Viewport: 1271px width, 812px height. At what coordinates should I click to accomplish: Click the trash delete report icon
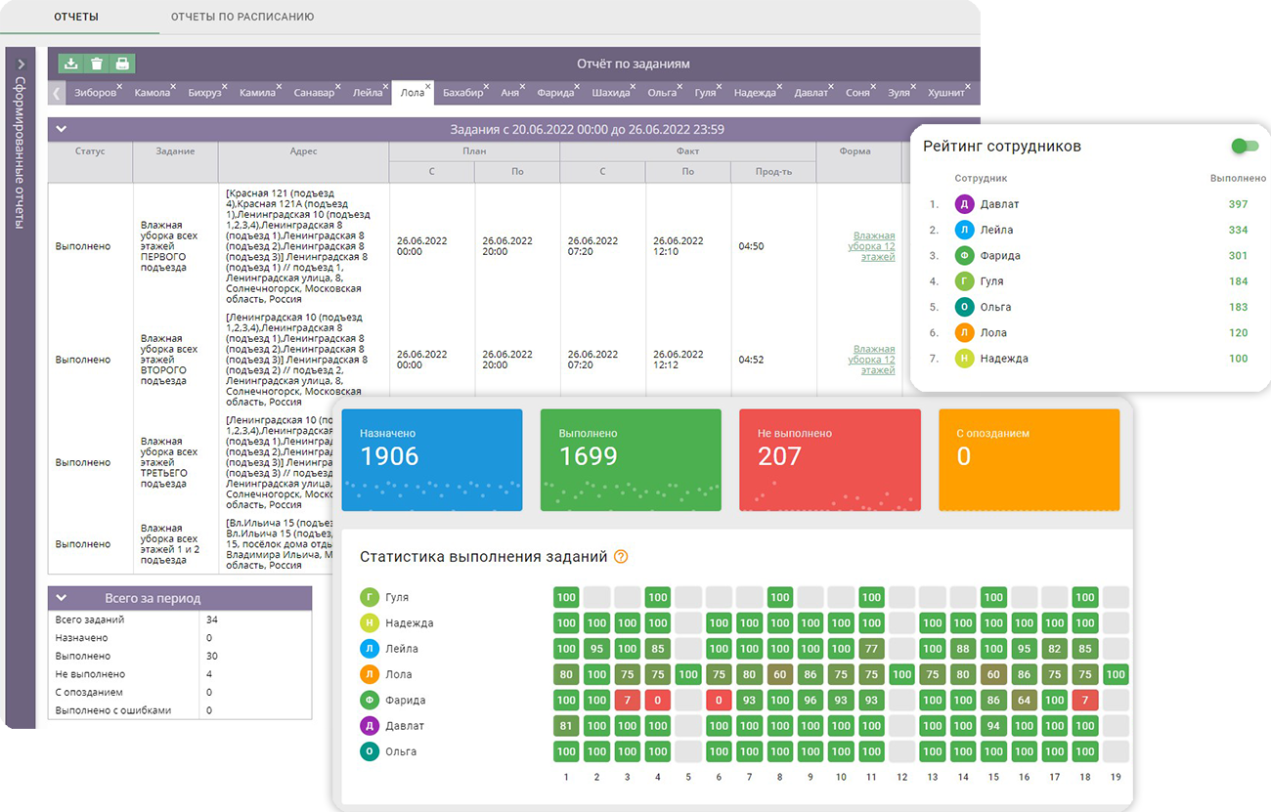tap(97, 64)
